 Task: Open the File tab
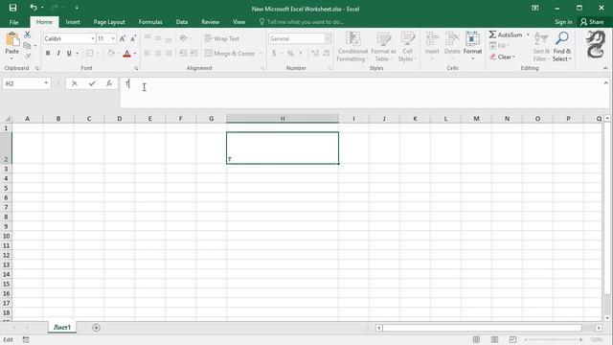tap(13, 22)
